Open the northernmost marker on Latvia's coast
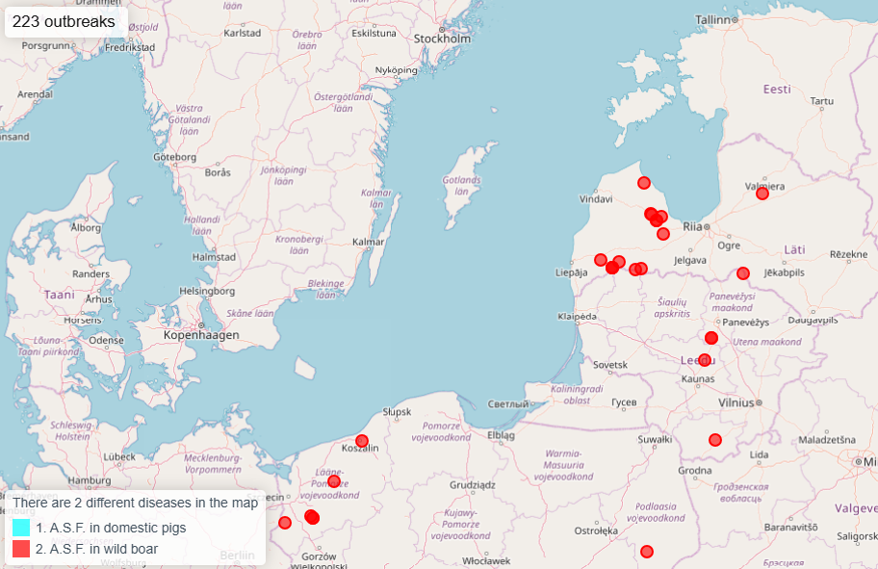 click(x=643, y=183)
